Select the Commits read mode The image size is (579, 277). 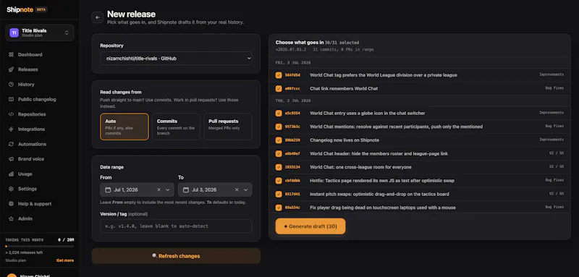[176, 127]
